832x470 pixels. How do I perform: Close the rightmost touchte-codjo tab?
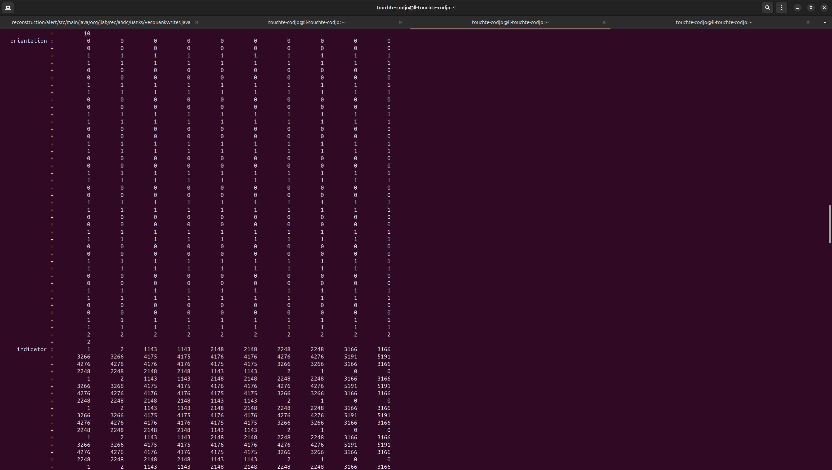pyautogui.click(x=808, y=22)
